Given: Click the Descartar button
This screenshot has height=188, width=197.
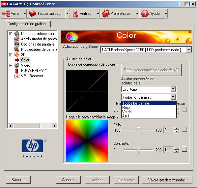Looking at the screenshot, I should click(x=126, y=180).
